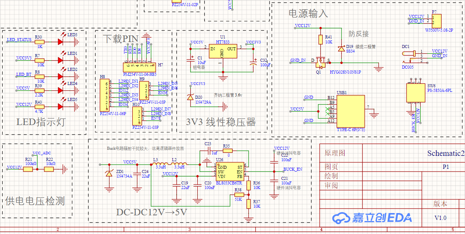Click the ZD1 1N4734A zener diode

click(x=109, y=174)
